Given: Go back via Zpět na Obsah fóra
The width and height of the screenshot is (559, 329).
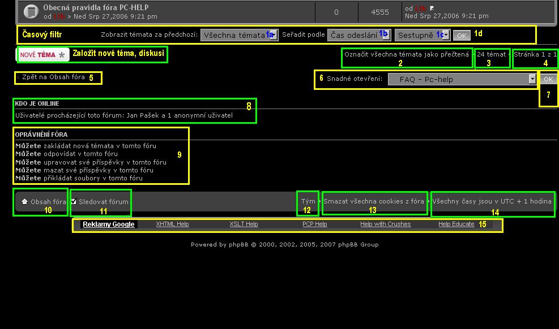Looking at the screenshot, I should 53,77.
